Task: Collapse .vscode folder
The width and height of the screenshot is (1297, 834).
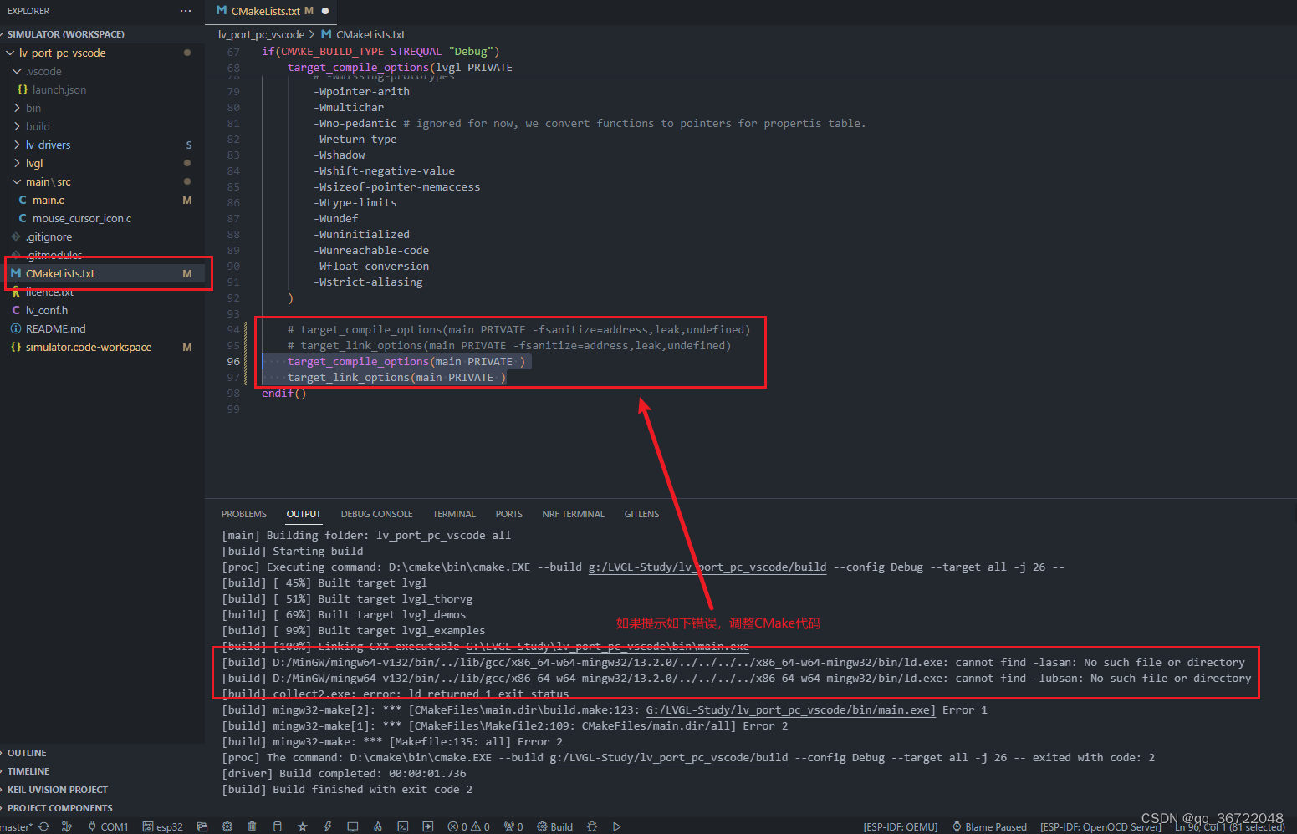Action: click(37, 71)
